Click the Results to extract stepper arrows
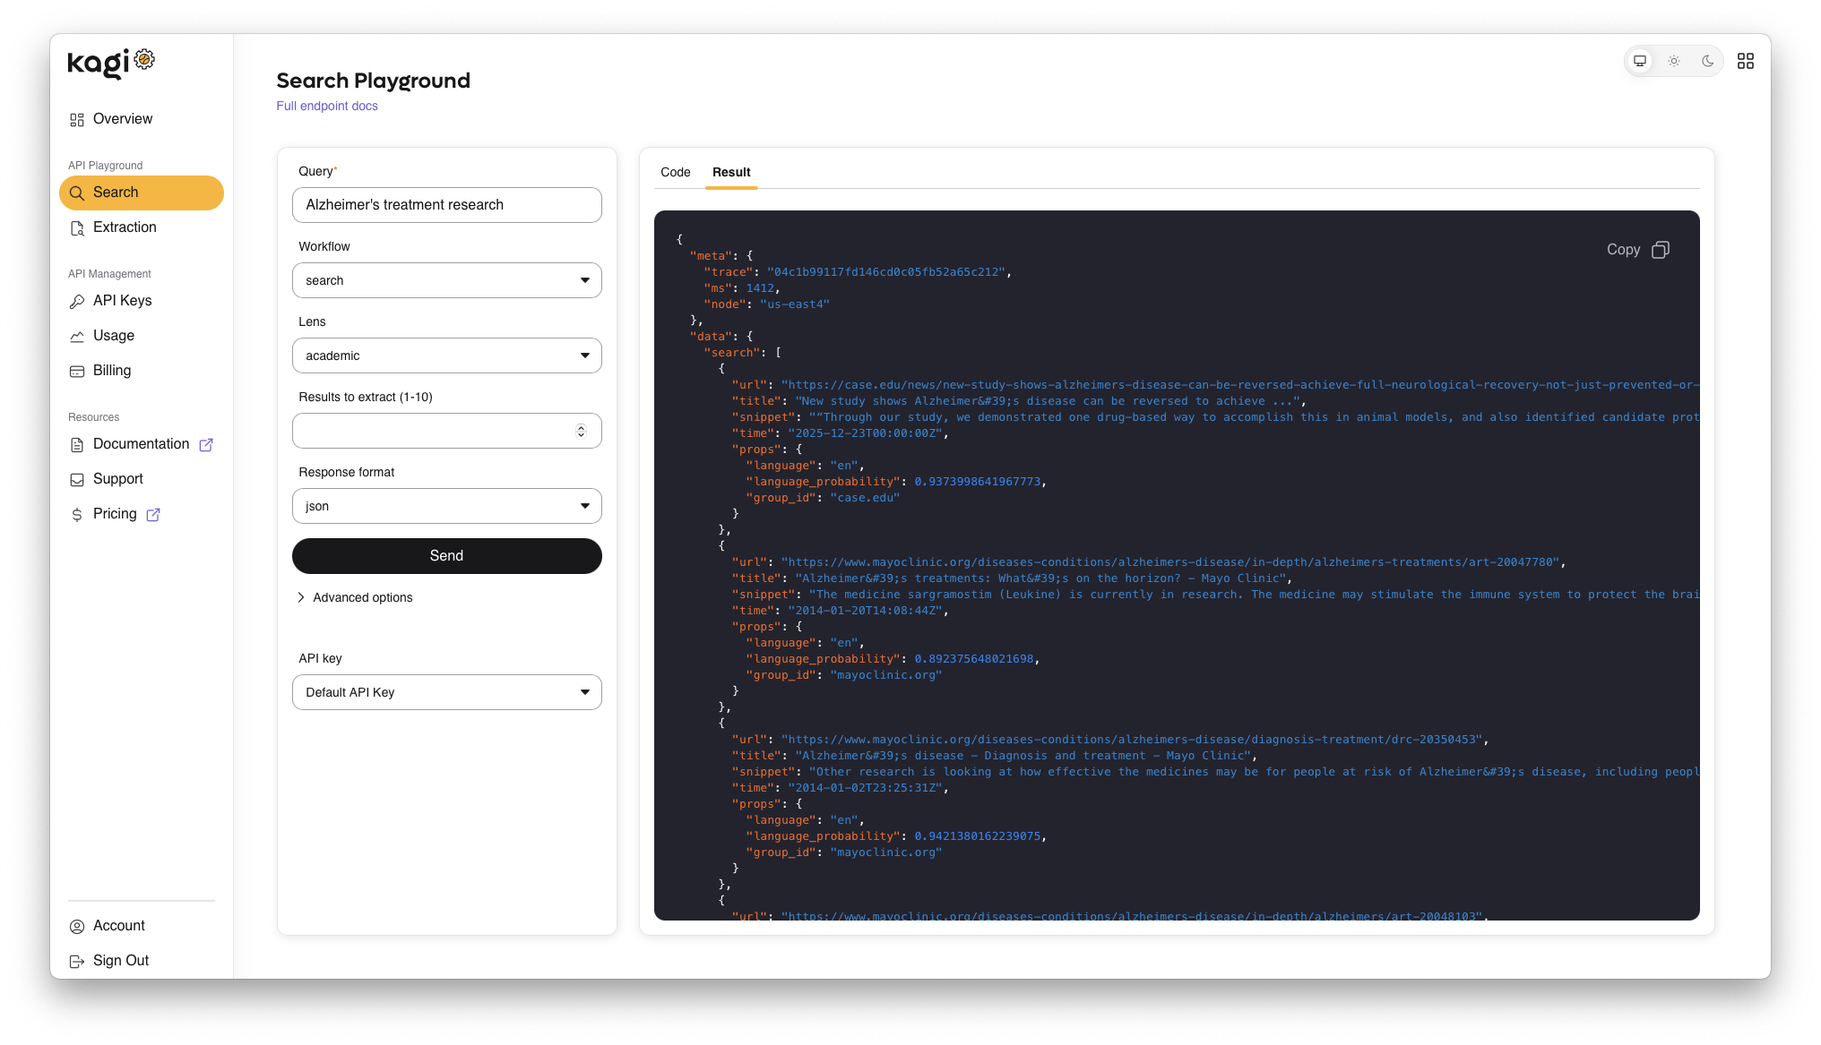This screenshot has width=1821, height=1045. point(581,432)
